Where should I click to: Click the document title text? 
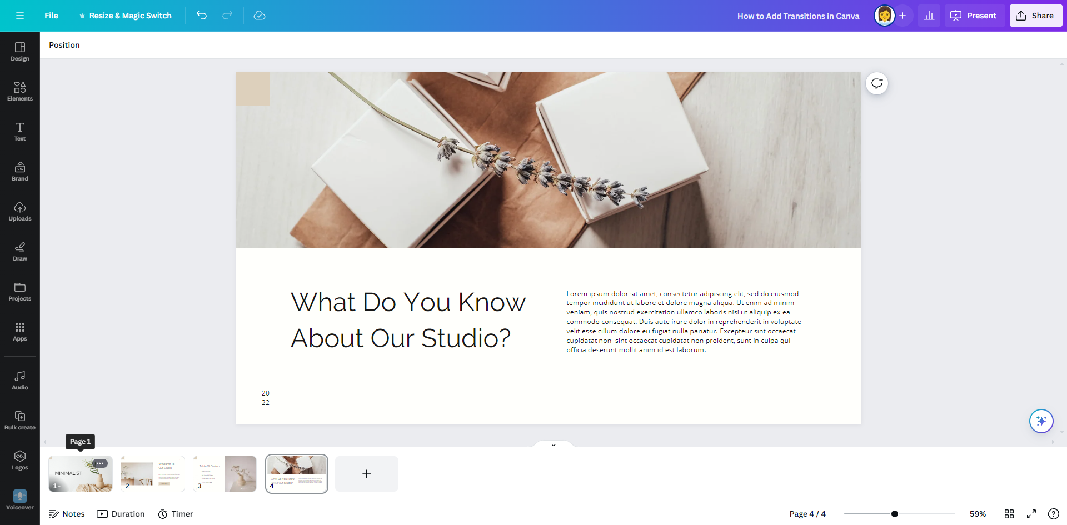pyautogui.click(x=798, y=16)
